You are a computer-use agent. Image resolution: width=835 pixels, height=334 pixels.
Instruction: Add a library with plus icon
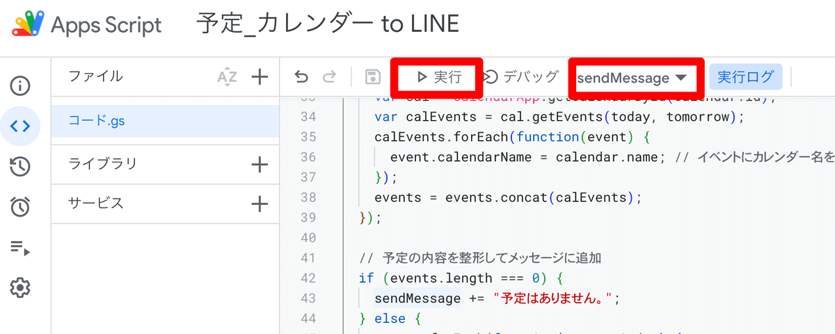click(x=260, y=165)
